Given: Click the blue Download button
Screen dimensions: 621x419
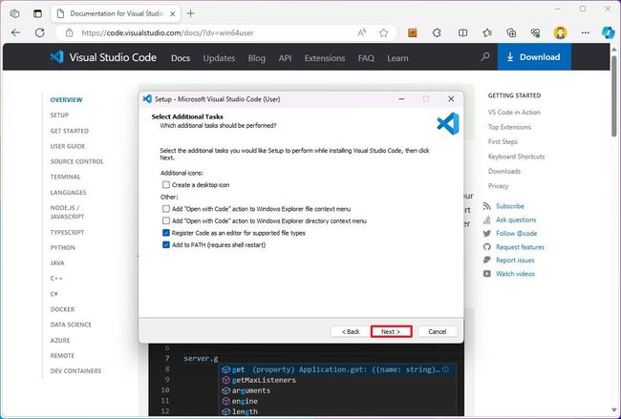Looking at the screenshot, I should 534,57.
